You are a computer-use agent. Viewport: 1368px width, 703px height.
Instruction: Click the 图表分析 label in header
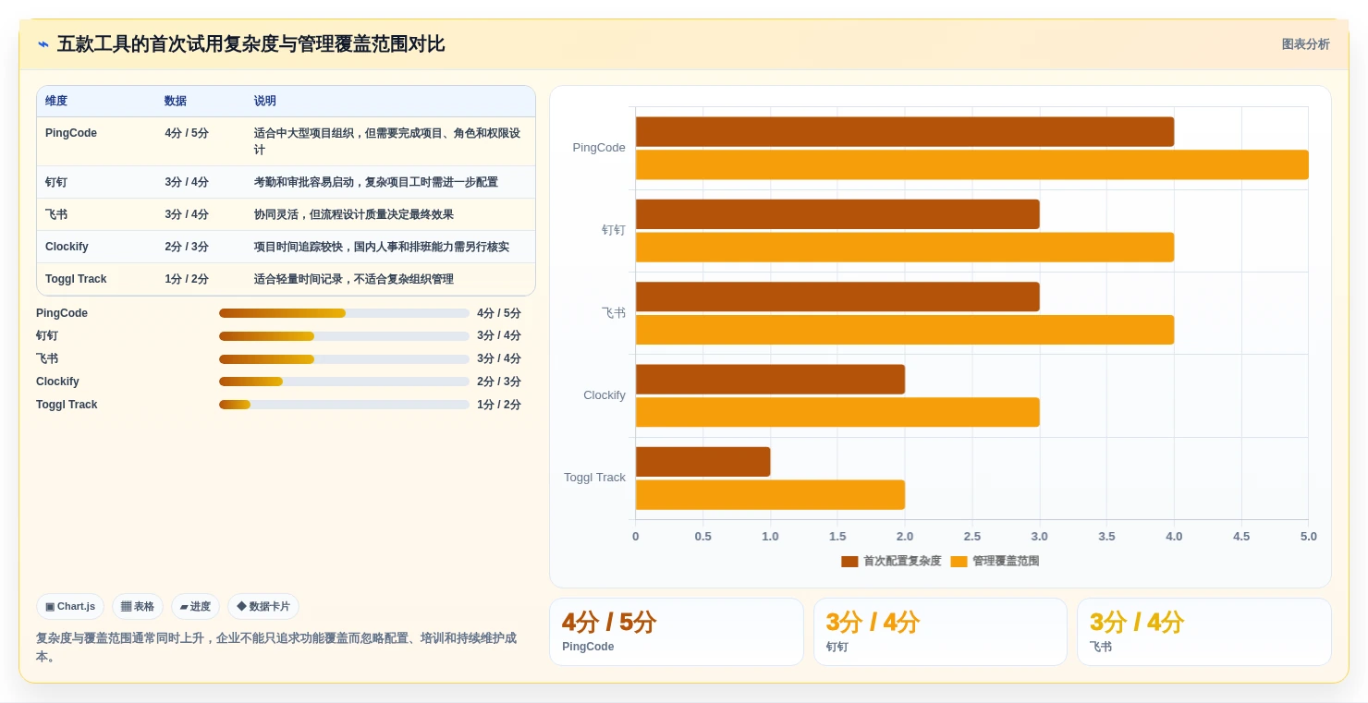click(1305, 44)
